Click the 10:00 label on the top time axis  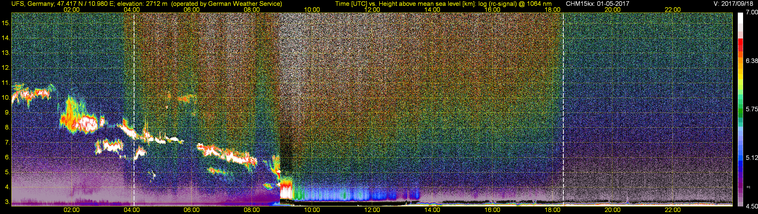pos(312,9)
